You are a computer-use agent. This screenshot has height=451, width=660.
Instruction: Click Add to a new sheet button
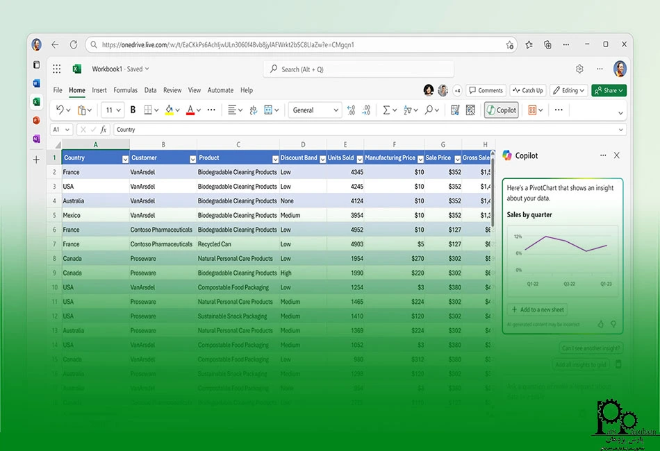click(538, 309)
